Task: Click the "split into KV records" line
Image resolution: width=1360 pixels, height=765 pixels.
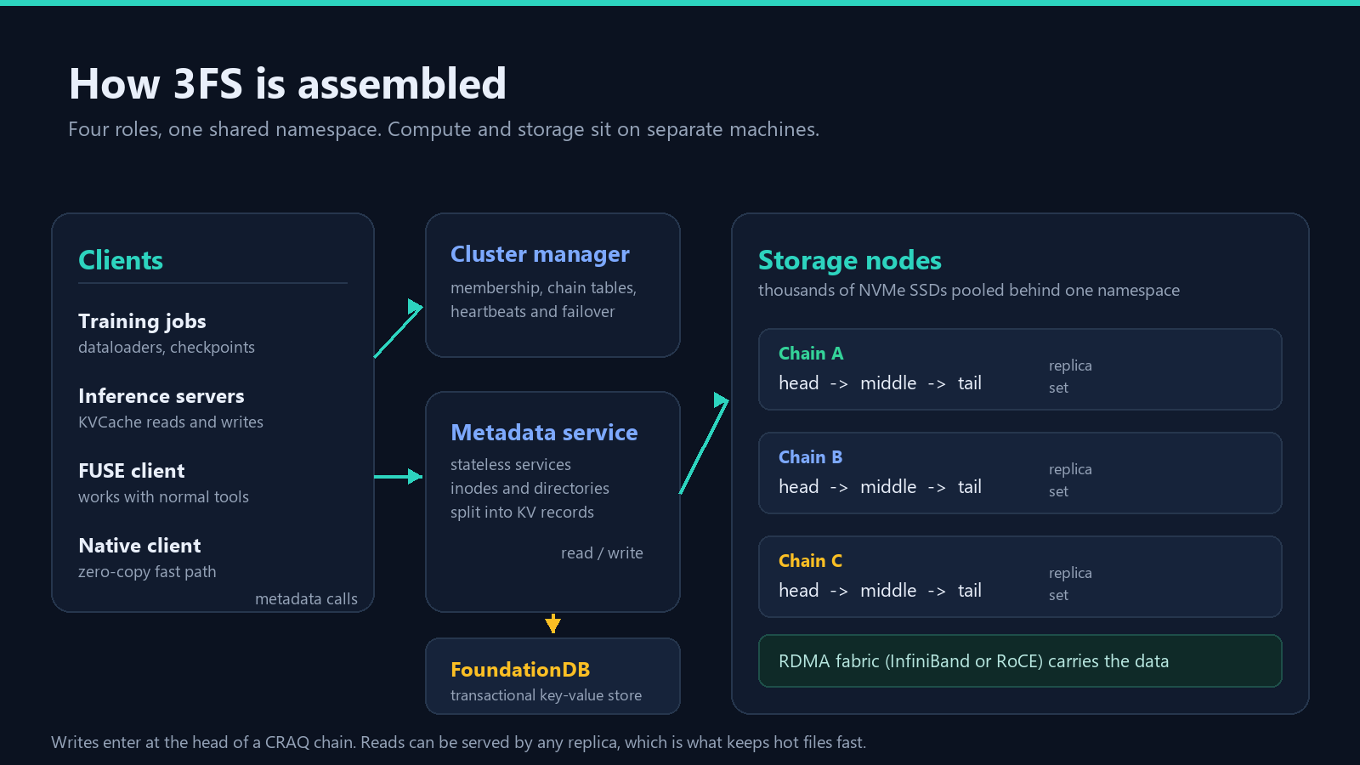Action: [x=522, y=513]
